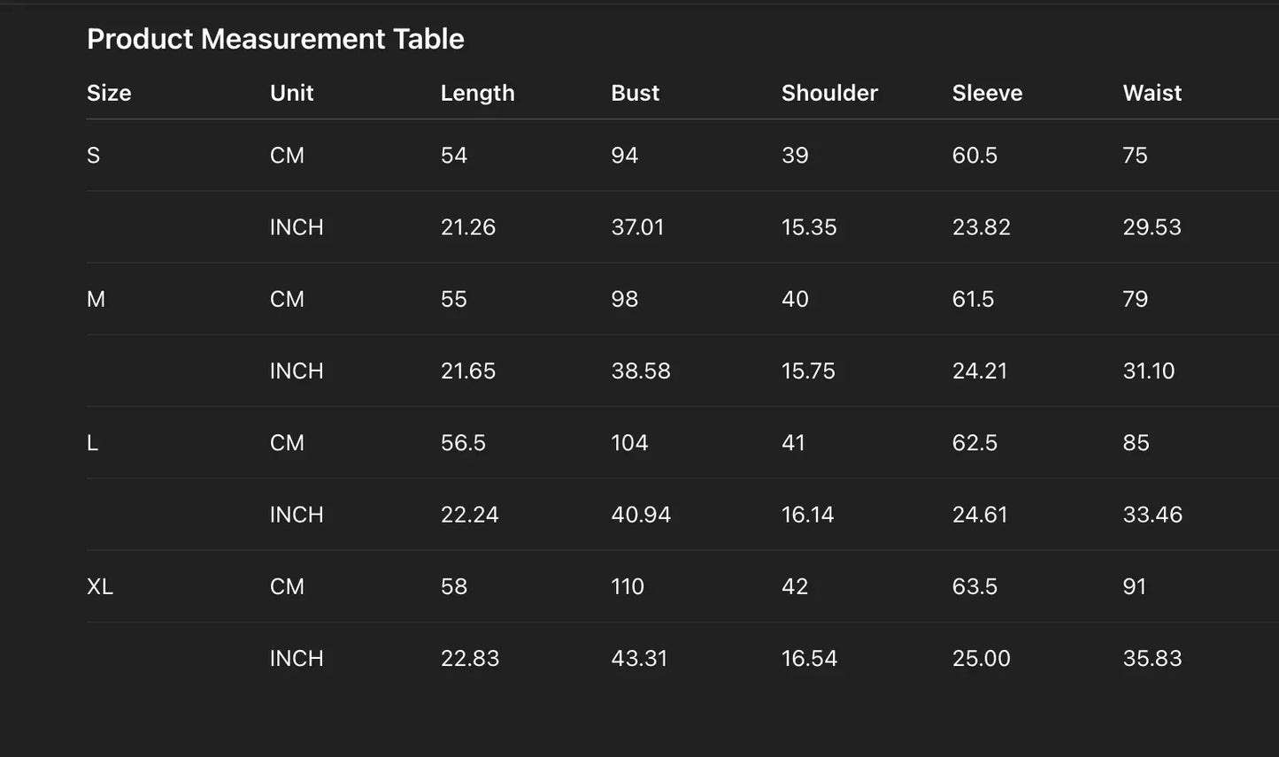Select the 15.75 shoulder inch value

coord(808,371)
